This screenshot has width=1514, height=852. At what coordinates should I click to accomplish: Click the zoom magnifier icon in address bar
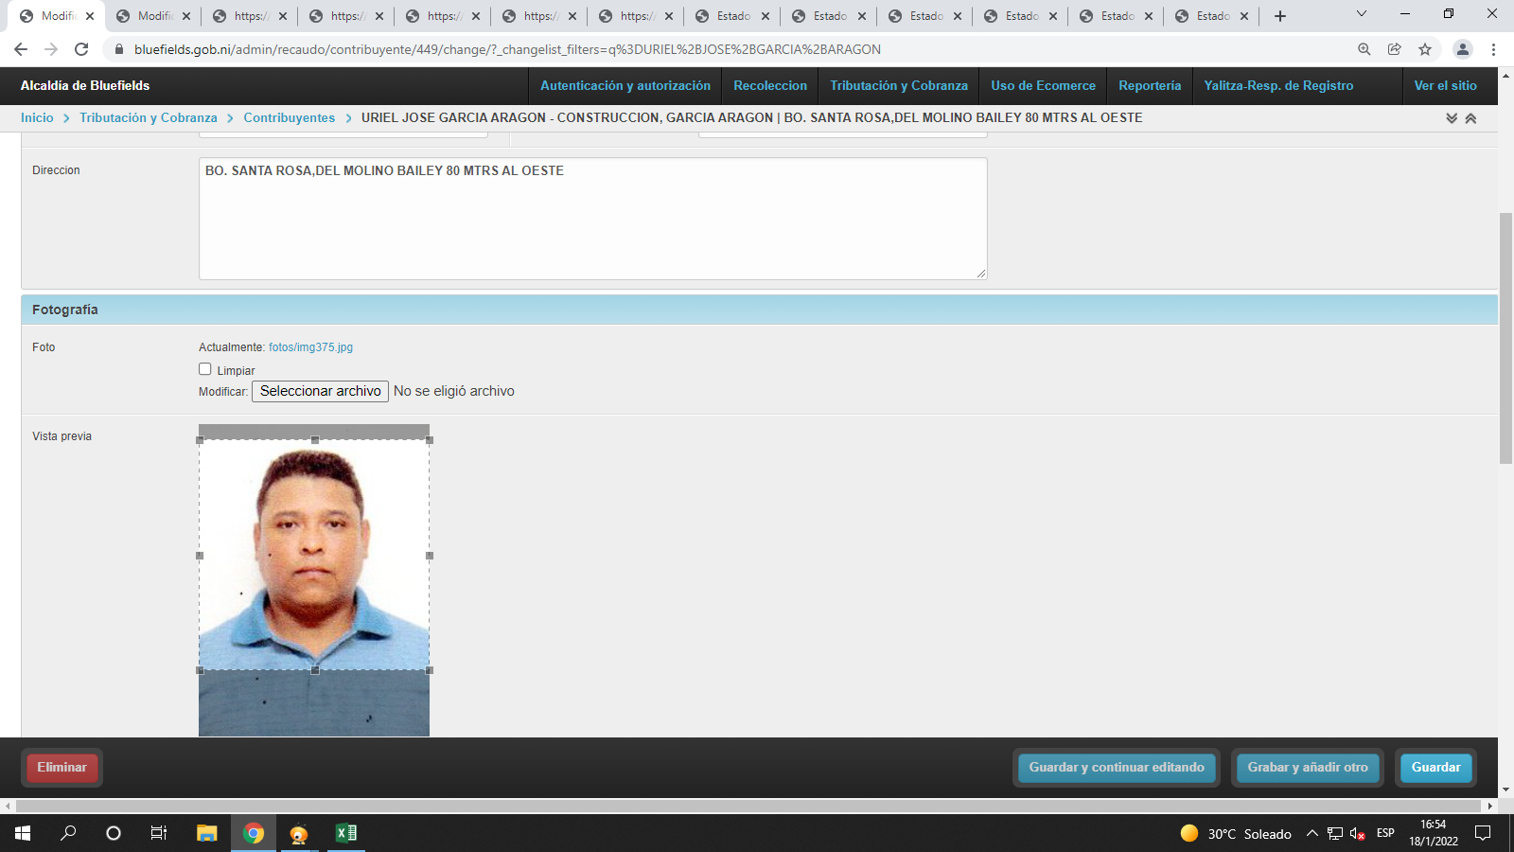tap(1364, 49)
